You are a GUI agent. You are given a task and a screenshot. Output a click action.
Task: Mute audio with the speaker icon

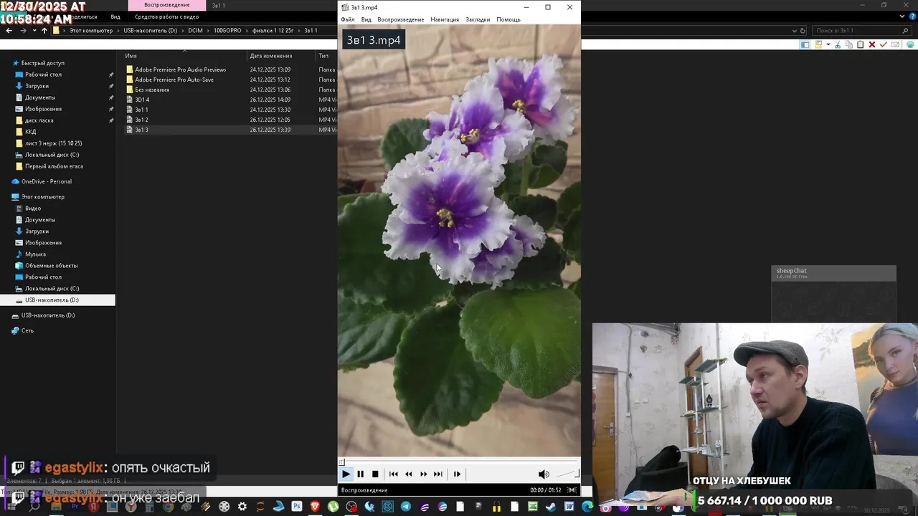[x=544, y=474]
